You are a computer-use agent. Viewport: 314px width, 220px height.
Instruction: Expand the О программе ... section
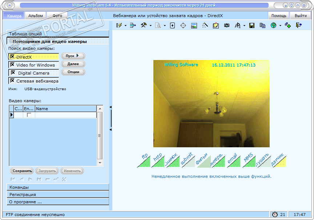click(x=58, y=202)
